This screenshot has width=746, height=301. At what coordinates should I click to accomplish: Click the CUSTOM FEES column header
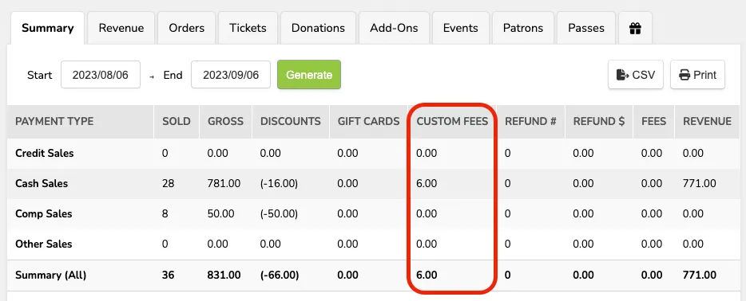pyautogui.click(x=452, y=121)
